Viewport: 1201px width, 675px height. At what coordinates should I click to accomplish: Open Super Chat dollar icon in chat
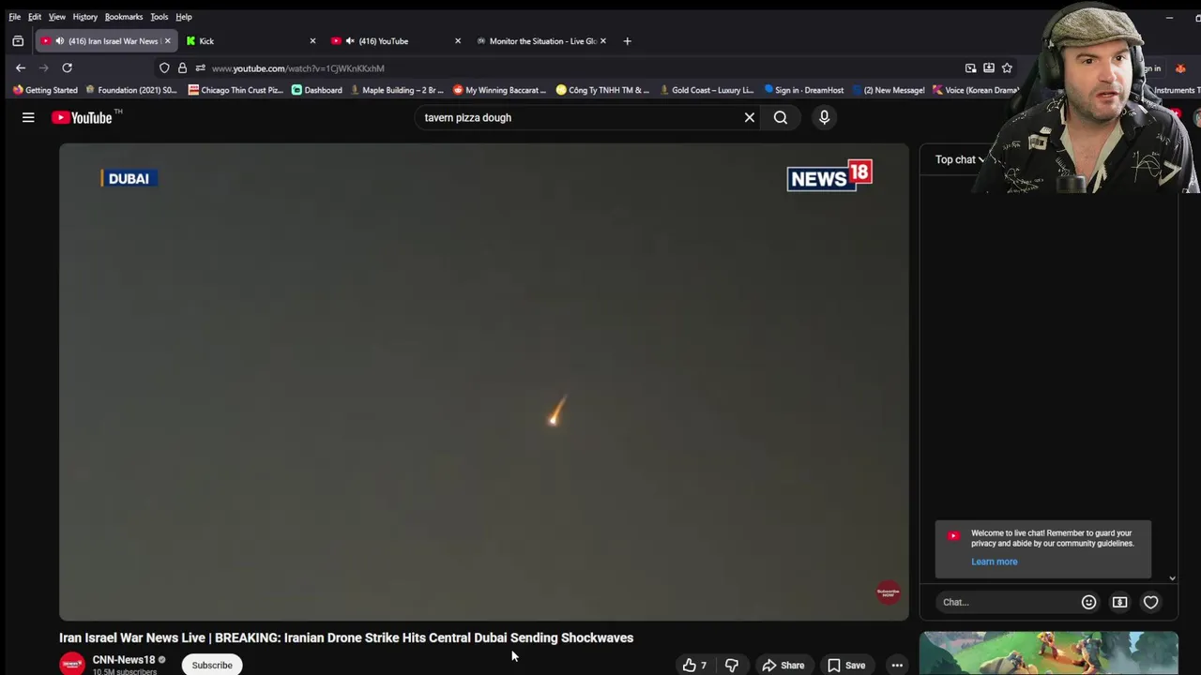coord(1119,602)
